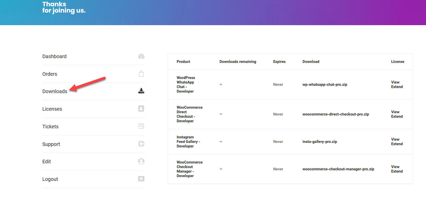Click WooCommerce Checkout Manager - Developer product name
426x199 pixels.
(190, 169)
